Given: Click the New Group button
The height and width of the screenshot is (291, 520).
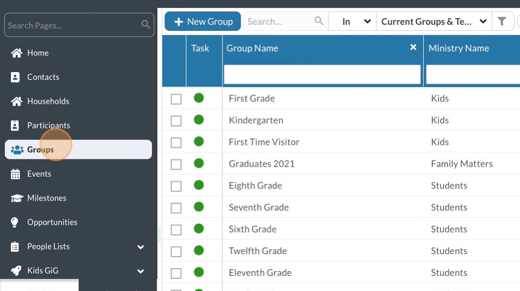Looking at the screenshot, I should click(x=203, y=22).
